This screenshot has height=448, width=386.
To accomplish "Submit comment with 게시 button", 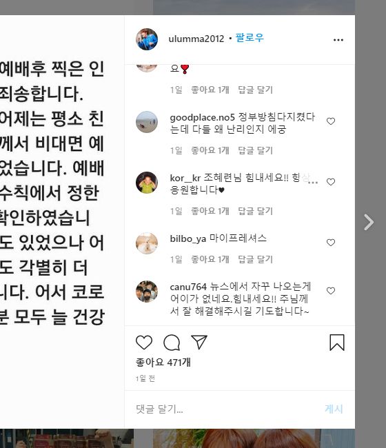I will (334, 409).
